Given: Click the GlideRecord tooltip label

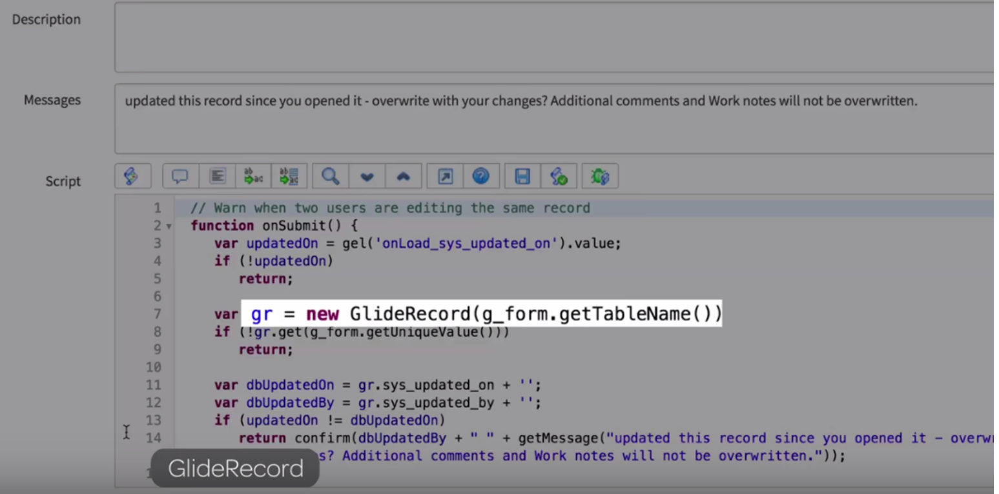Looking at the screenshot, I should coord(235,468).
